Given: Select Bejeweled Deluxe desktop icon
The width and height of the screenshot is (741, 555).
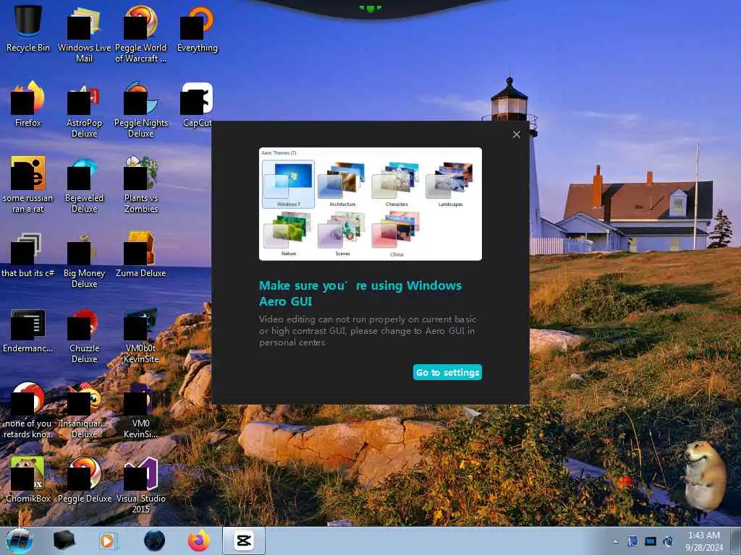Looking at the screenshot, I should 84,184.
